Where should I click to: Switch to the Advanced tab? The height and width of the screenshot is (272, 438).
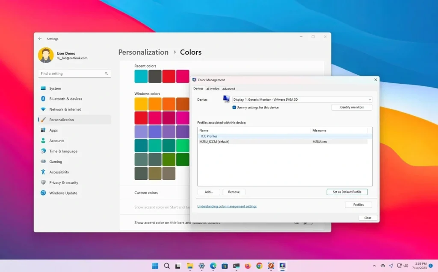(228, 89)
